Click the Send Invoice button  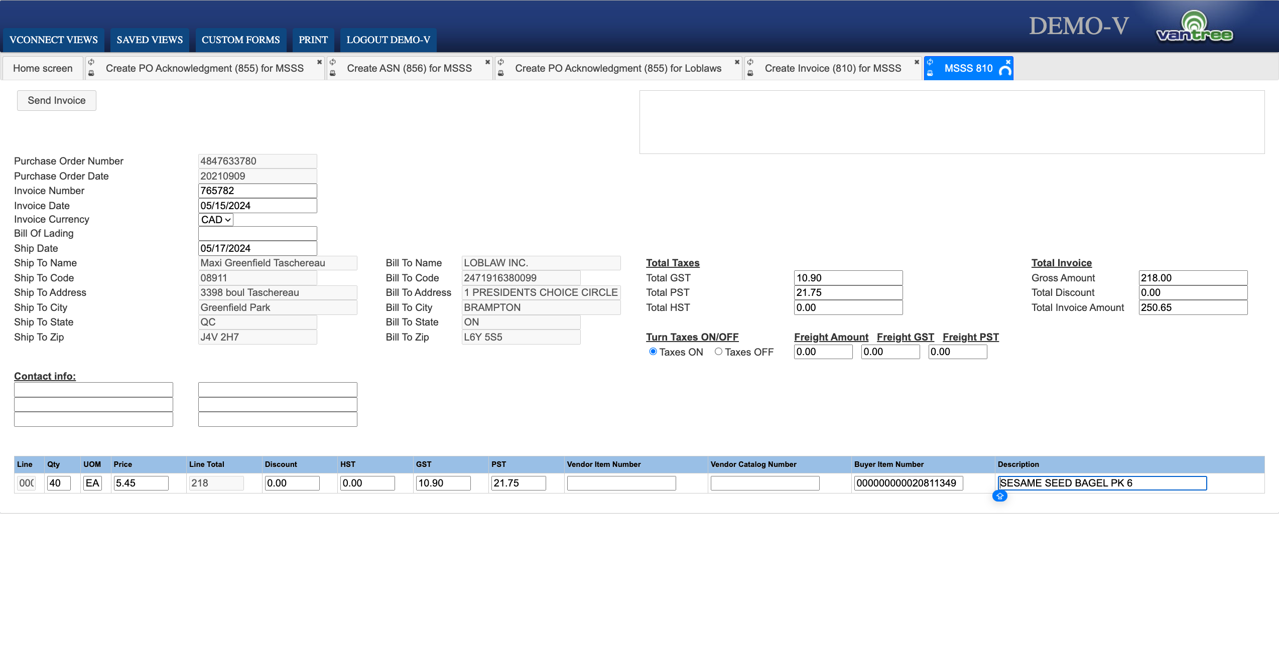(x=57, y=100)
